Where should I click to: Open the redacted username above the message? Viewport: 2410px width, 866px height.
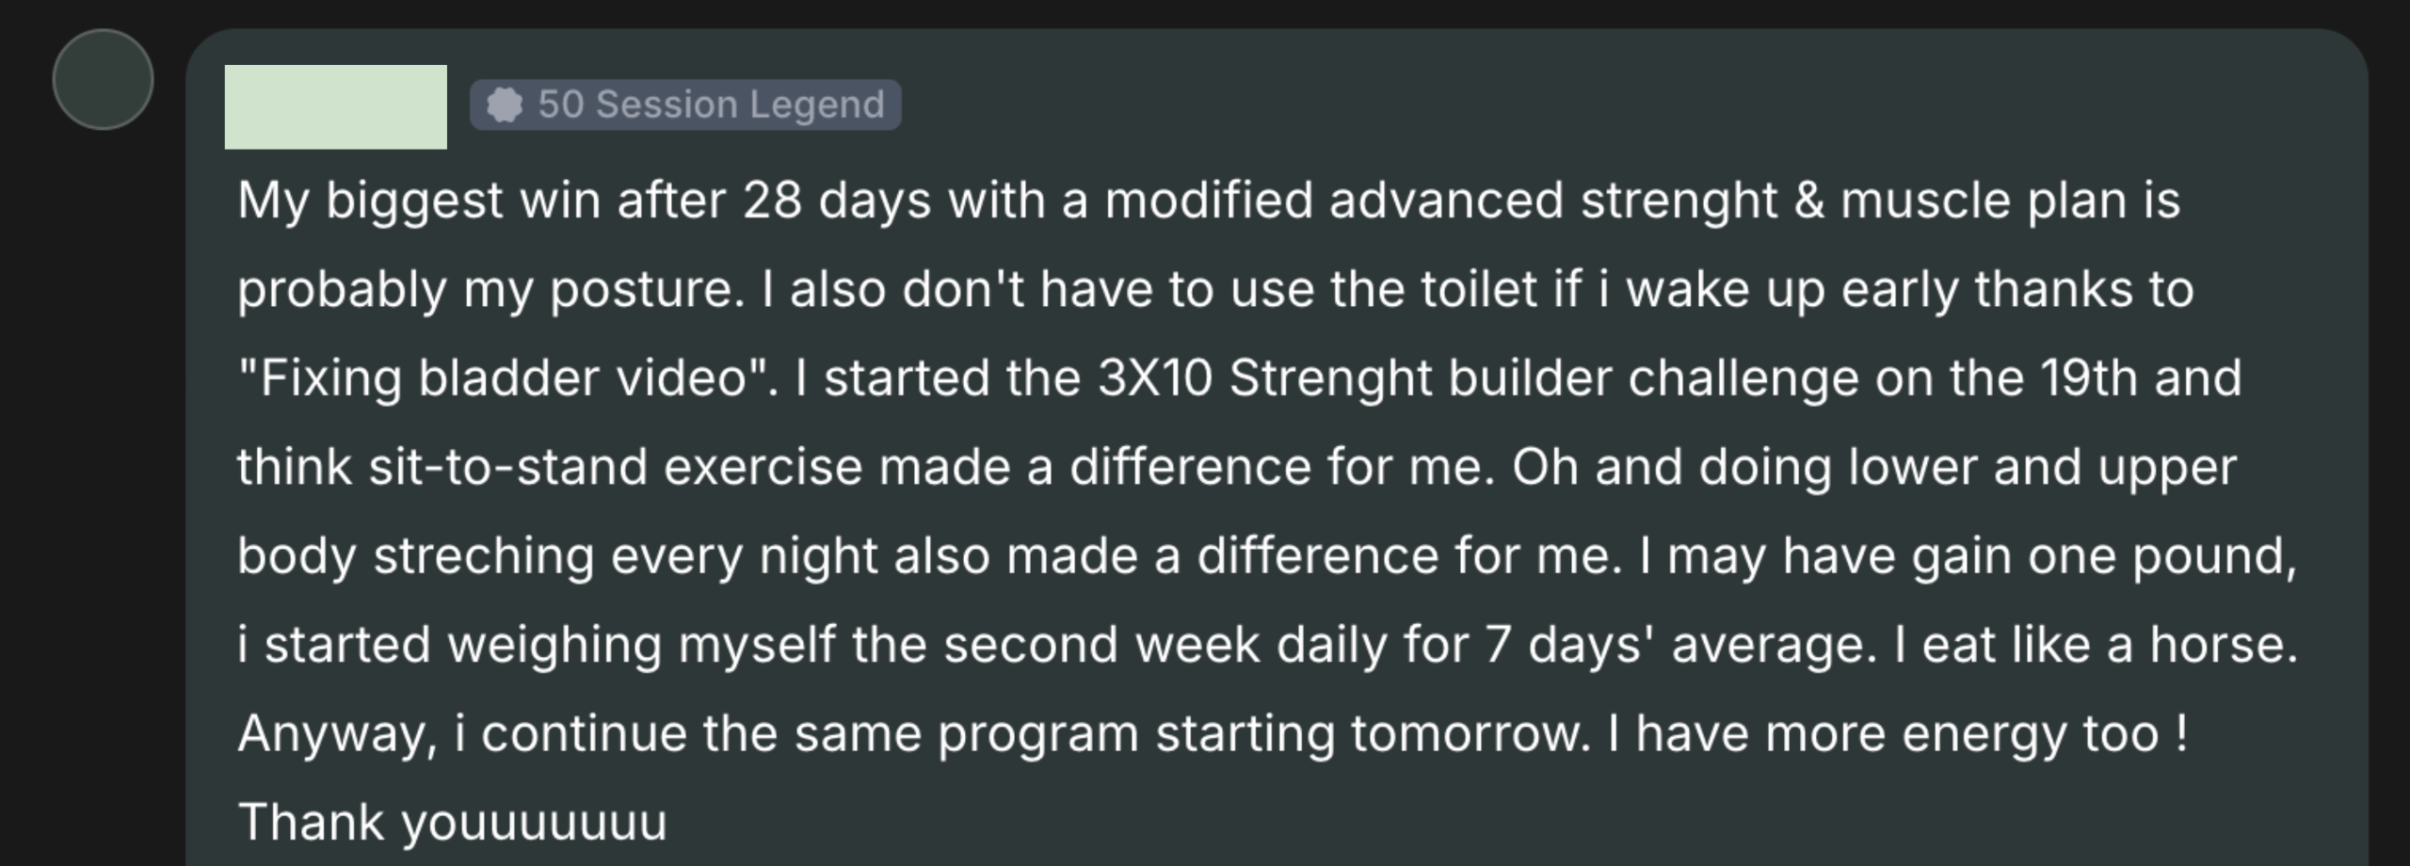point(335,106)
